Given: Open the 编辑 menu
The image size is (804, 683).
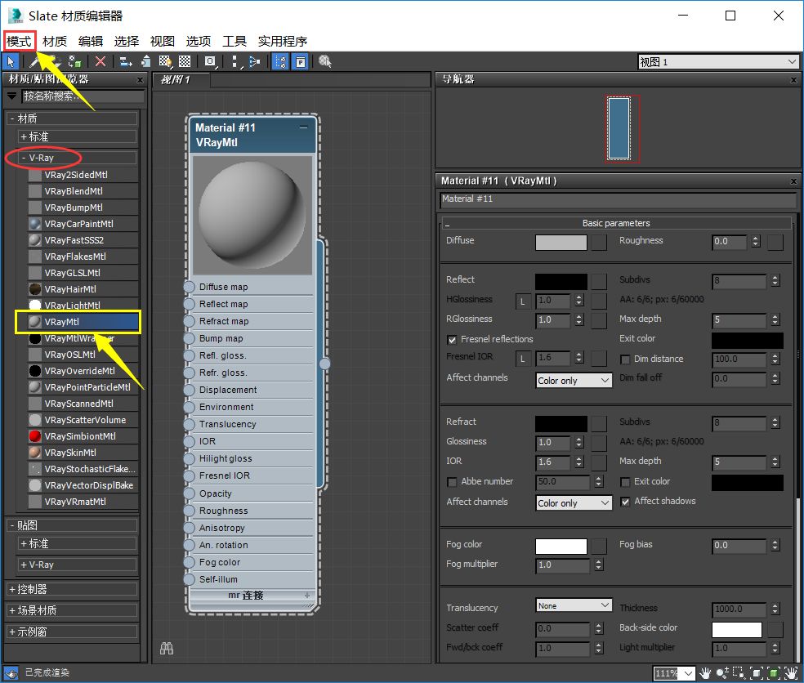Looking at the screenshot, I should pyautogui.click(x=91, y=41).
